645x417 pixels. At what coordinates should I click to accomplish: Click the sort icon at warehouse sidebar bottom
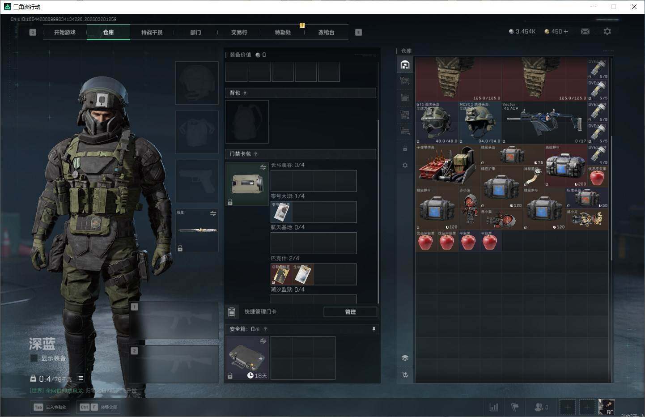coord(405,374)
